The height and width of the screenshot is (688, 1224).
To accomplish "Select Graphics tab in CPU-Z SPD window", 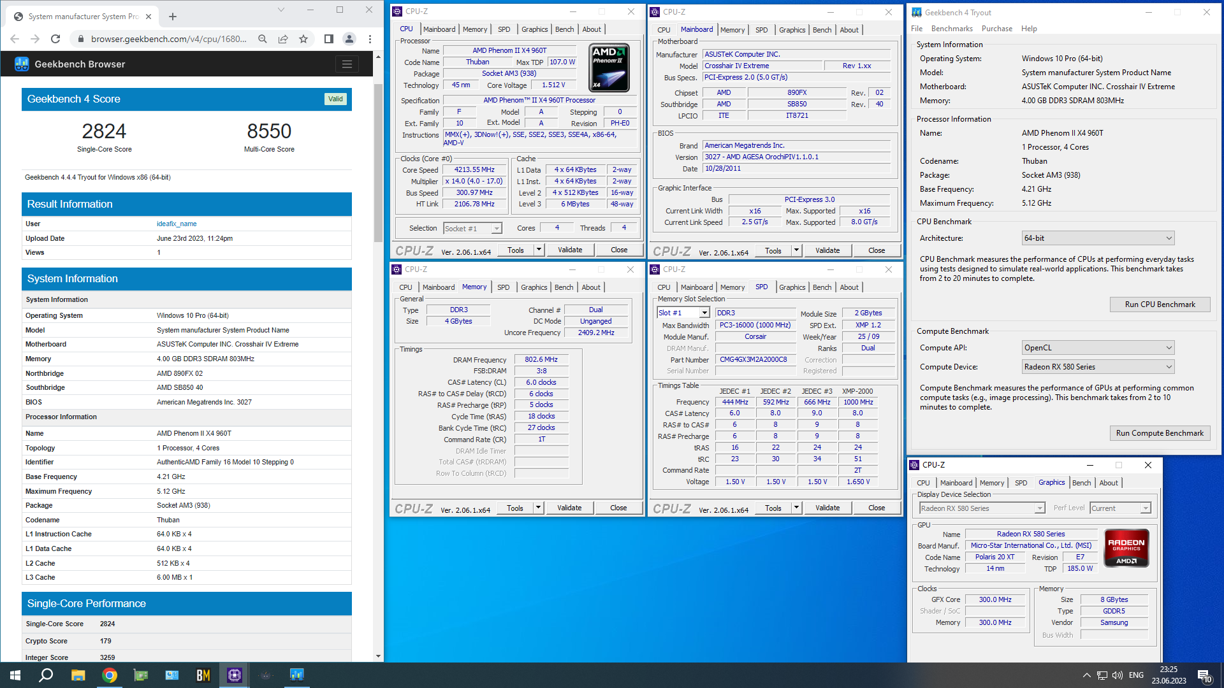I will [x=792, y=287].
